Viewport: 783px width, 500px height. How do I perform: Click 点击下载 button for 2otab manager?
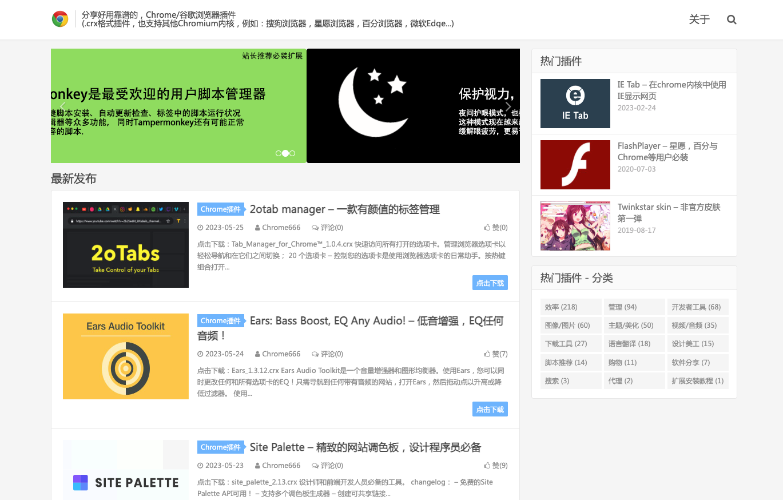[x=490, y=283]
